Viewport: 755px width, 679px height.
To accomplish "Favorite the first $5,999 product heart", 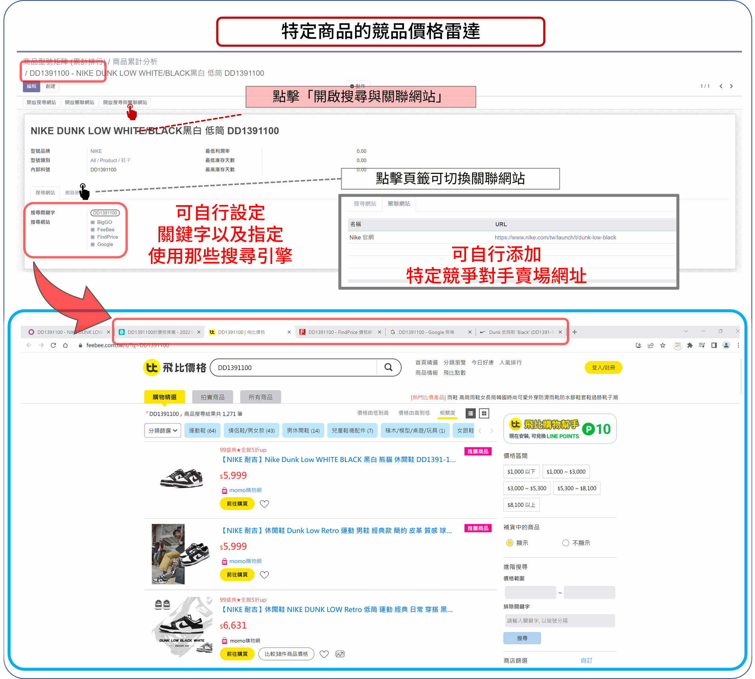I will (x=265, y=504).
